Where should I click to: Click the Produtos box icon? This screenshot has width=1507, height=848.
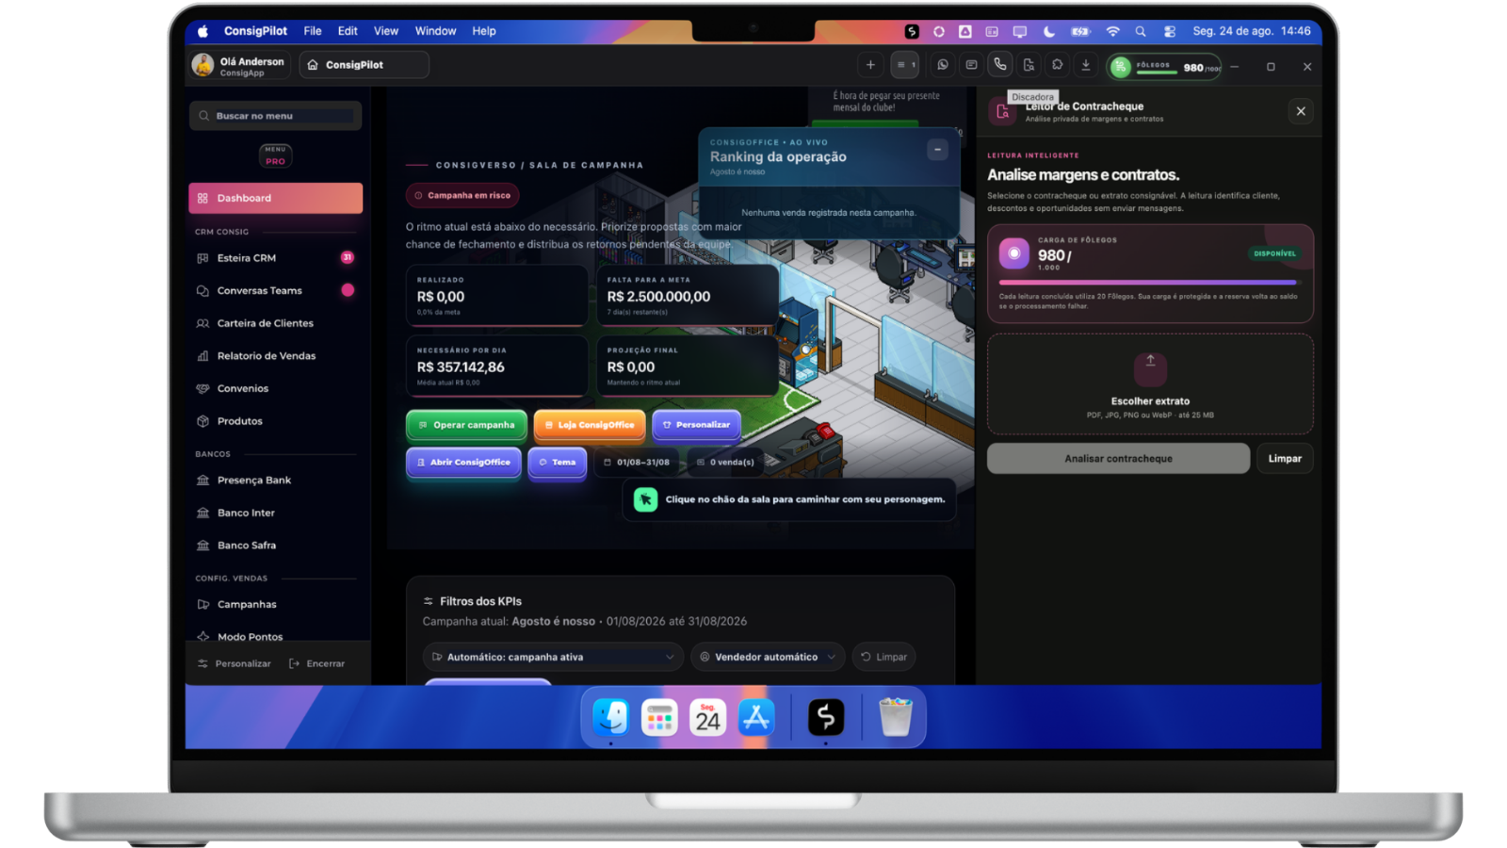point(203,421)
